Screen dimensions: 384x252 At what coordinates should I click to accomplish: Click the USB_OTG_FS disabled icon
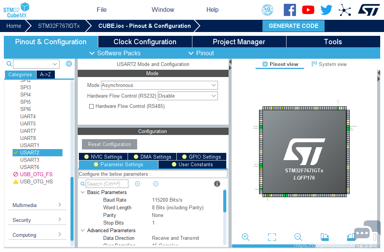[x=16, y=174]
